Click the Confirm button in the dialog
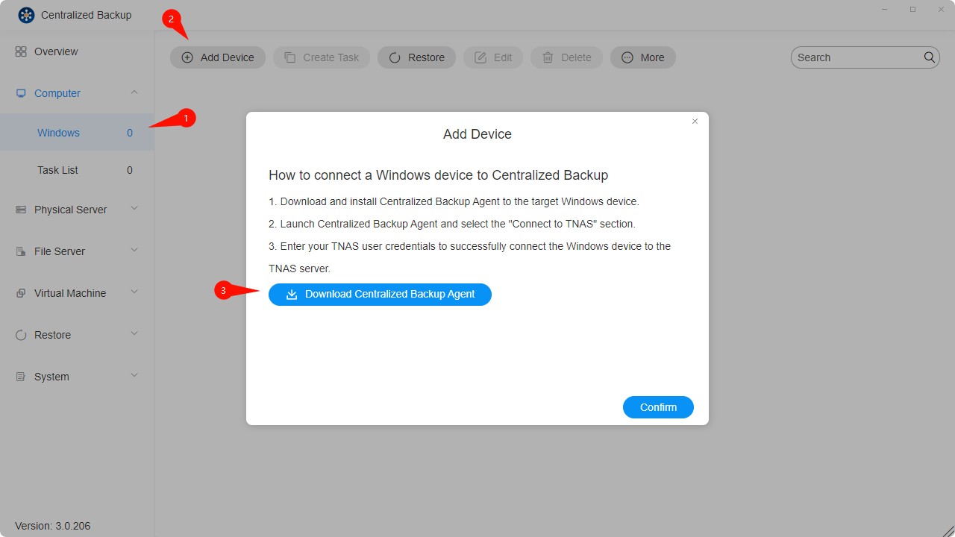The image size is (955, 537). point(657,407)
